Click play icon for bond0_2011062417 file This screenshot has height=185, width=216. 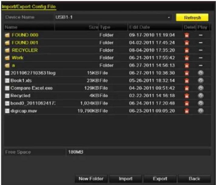coord(201,103)
